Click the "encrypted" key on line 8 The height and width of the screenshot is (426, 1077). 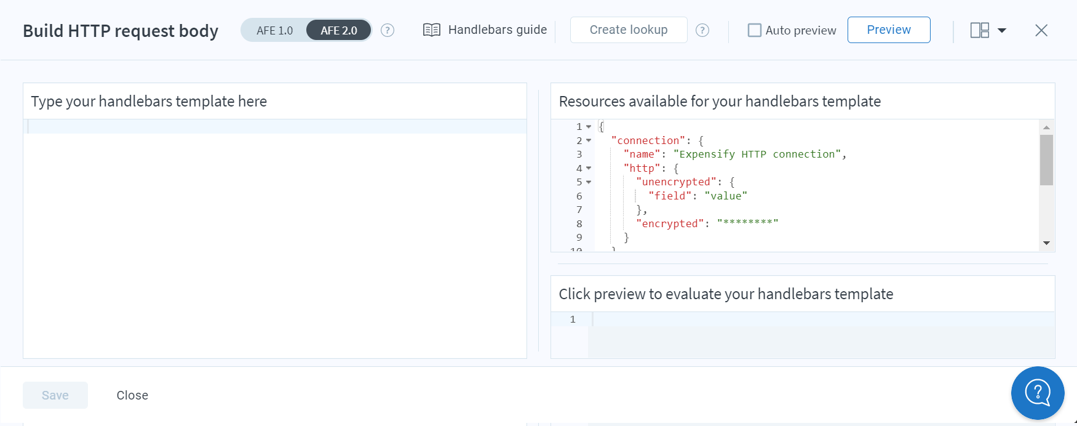[670, 223]
